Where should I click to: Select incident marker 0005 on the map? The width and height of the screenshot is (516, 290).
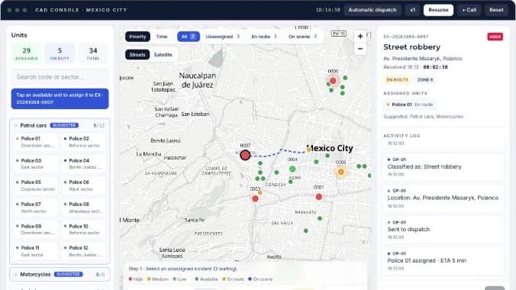point(341,172)
